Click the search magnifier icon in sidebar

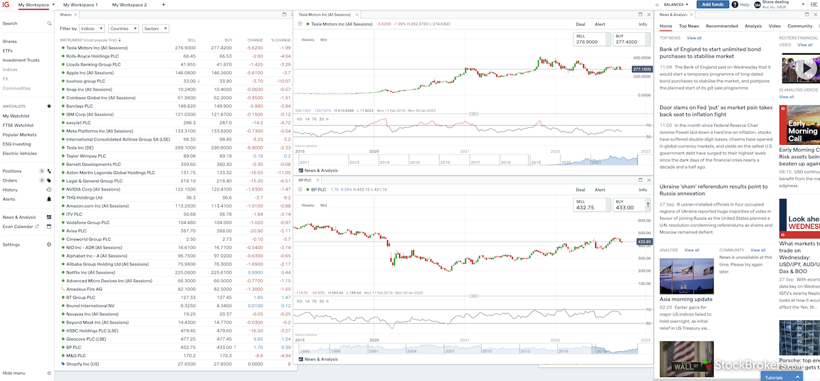pos(49,24)
